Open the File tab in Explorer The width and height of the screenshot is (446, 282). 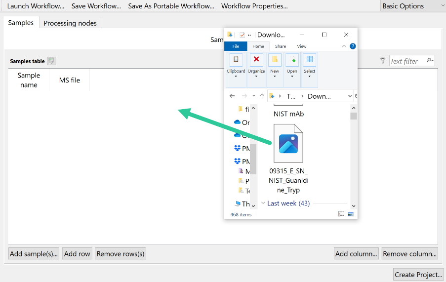(236, 46)
